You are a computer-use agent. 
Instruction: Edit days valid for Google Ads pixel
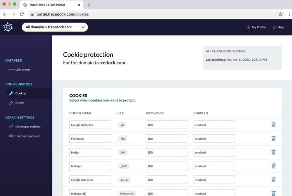[x=166, y=180]
